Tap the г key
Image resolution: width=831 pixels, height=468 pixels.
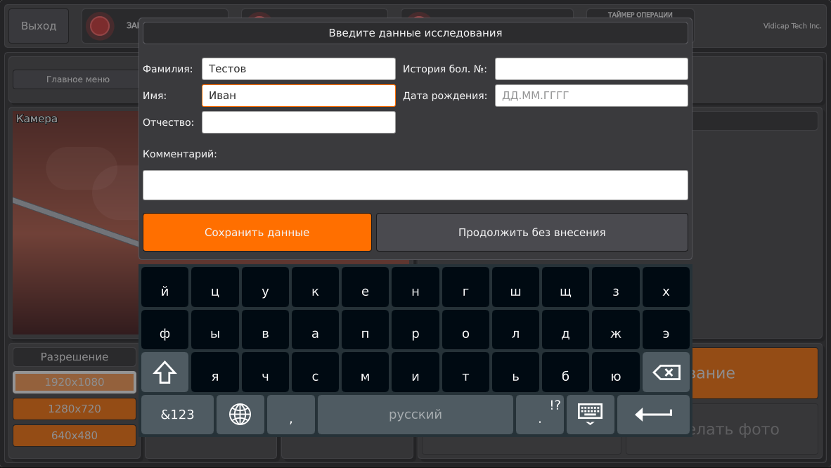(x=465, y=287)
